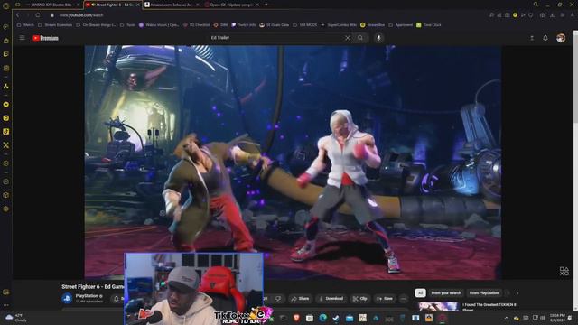Open the Merch bookmark folder

[25, 25]
